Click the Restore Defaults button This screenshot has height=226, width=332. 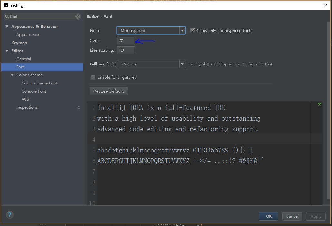pos(109,91)
